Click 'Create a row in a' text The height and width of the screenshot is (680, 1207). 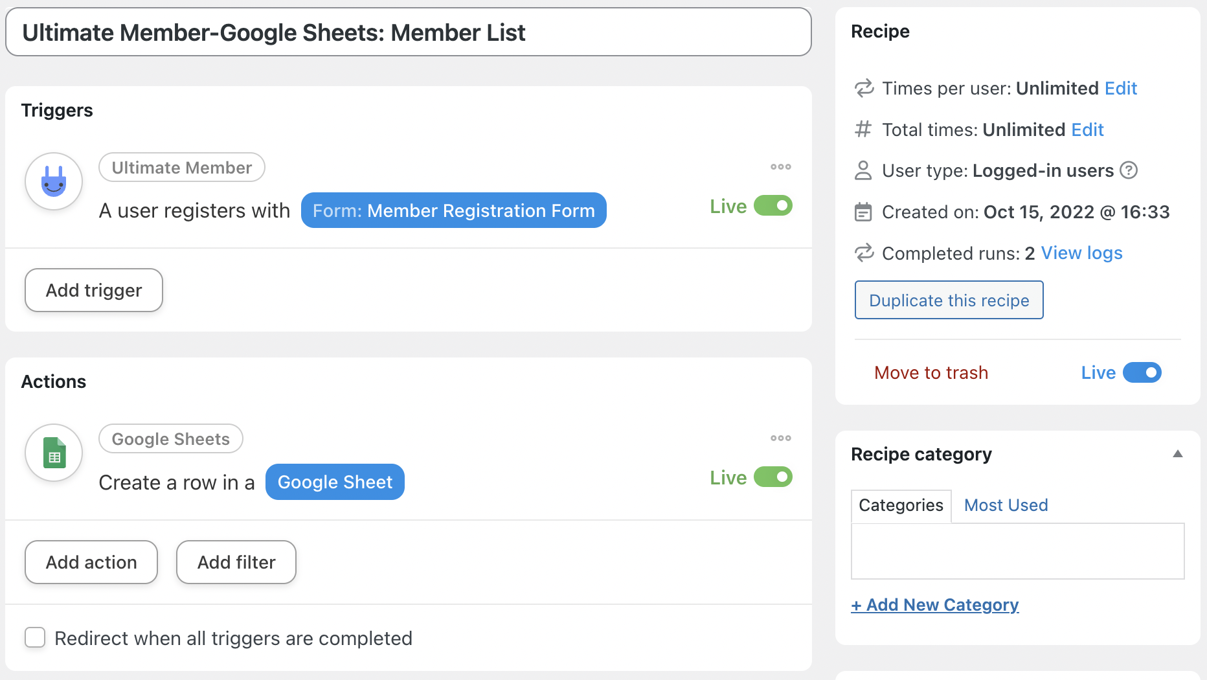tap(177, 482)
